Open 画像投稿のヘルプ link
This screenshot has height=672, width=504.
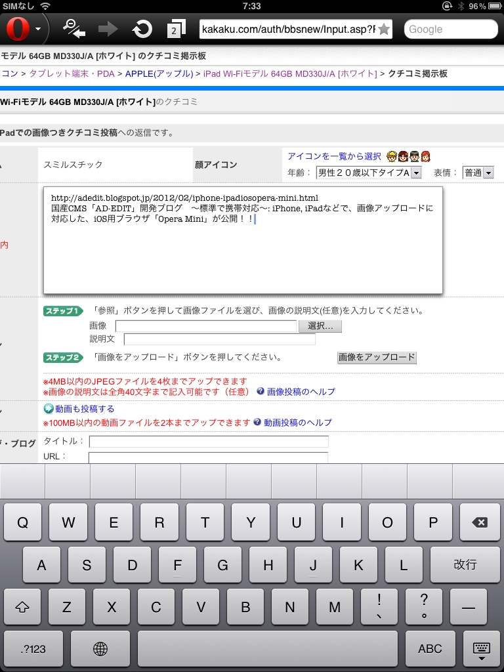click(301, 392)
